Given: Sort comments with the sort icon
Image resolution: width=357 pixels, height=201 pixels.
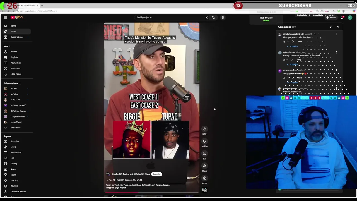Looking at the screenshot, I should (331, 27).
